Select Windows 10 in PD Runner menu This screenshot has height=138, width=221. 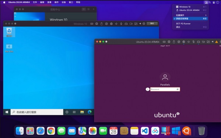pyautogui.click(x=190, y=7)
